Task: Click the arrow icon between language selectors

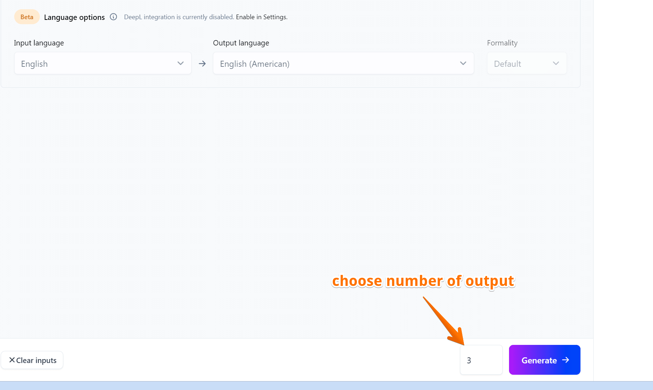Action: click(202, 64)
